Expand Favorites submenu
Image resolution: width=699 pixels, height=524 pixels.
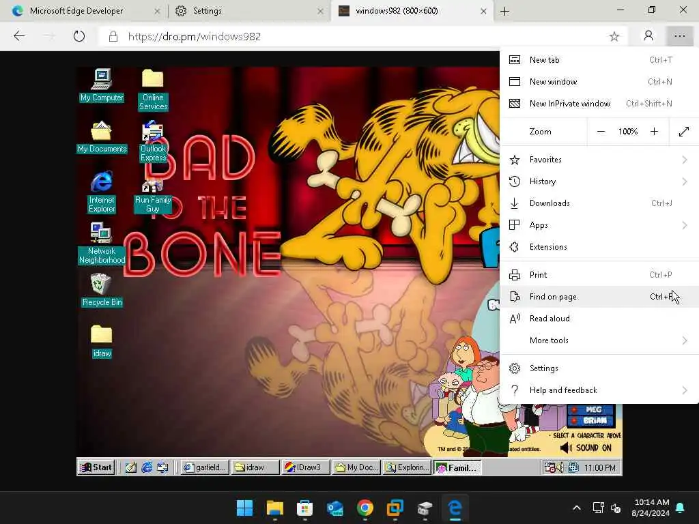[599, 160]
